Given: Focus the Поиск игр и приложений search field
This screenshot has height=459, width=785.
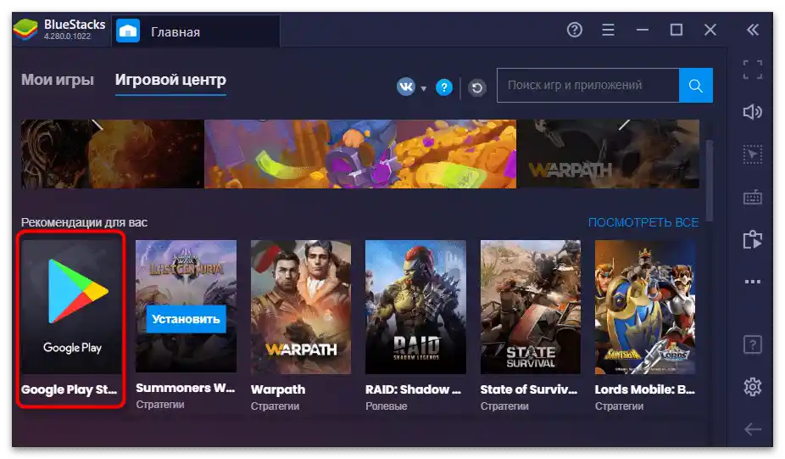Looking at the screenshot, I should click(587, 85).
